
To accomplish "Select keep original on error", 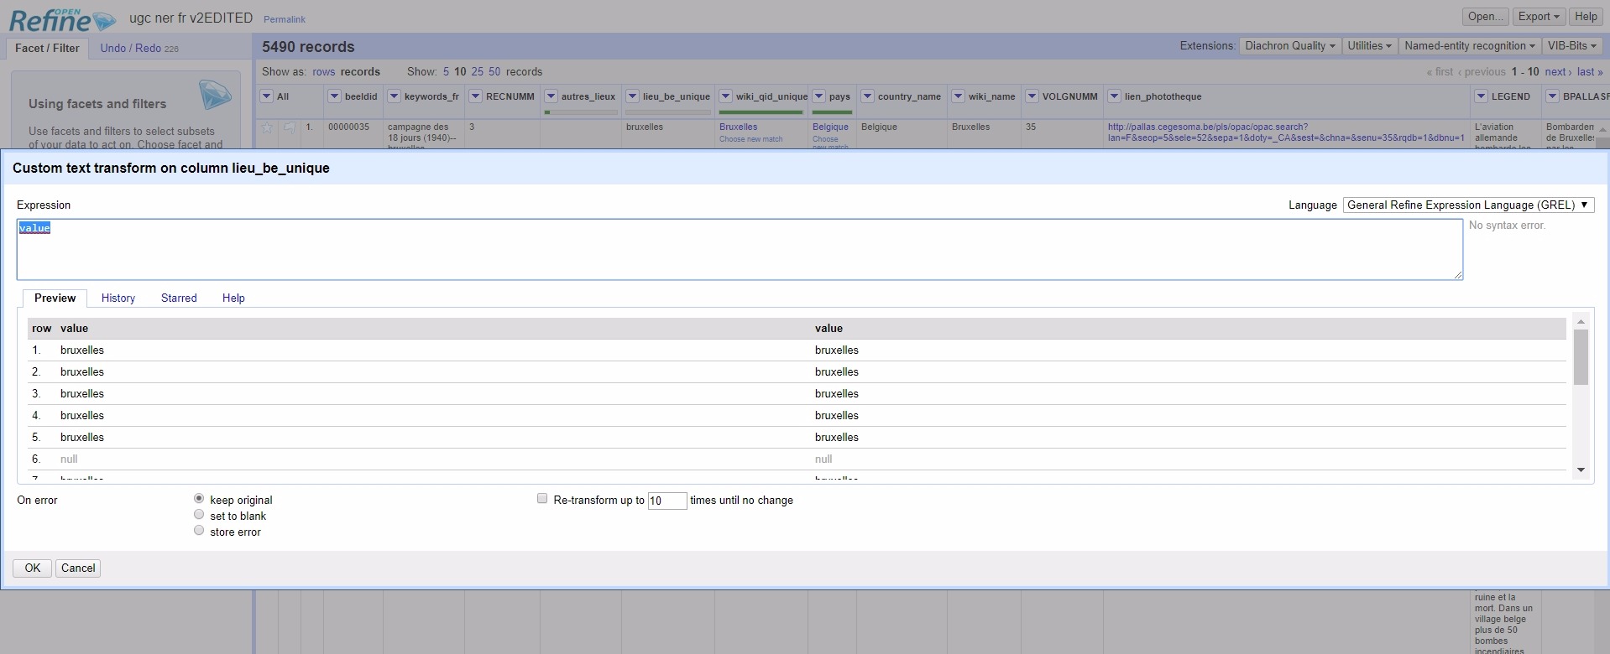I will pos(199,499).
